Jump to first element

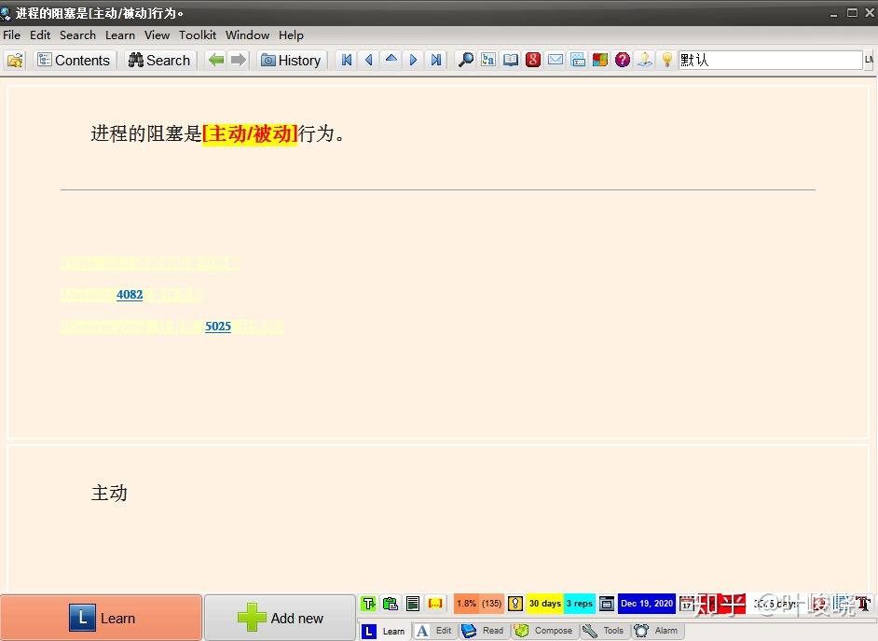pos(347,60)
